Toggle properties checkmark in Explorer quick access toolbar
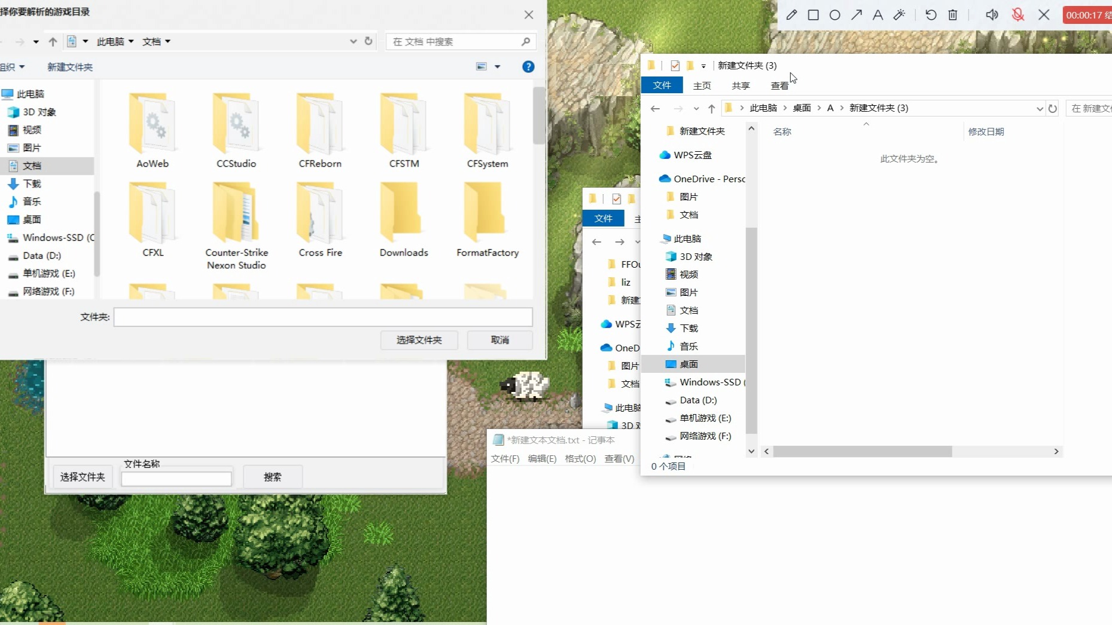Image resolution: width=1112 pixels, height=625 pixels. coord(675,66)
